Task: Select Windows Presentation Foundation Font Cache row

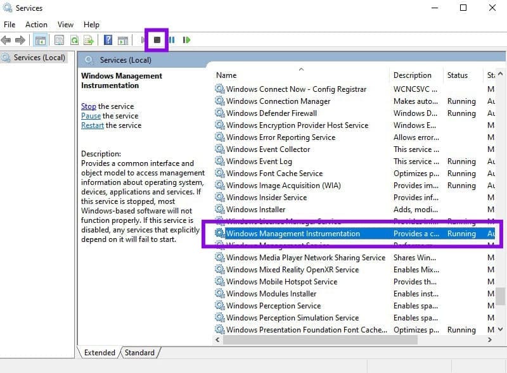Action: 355,330
